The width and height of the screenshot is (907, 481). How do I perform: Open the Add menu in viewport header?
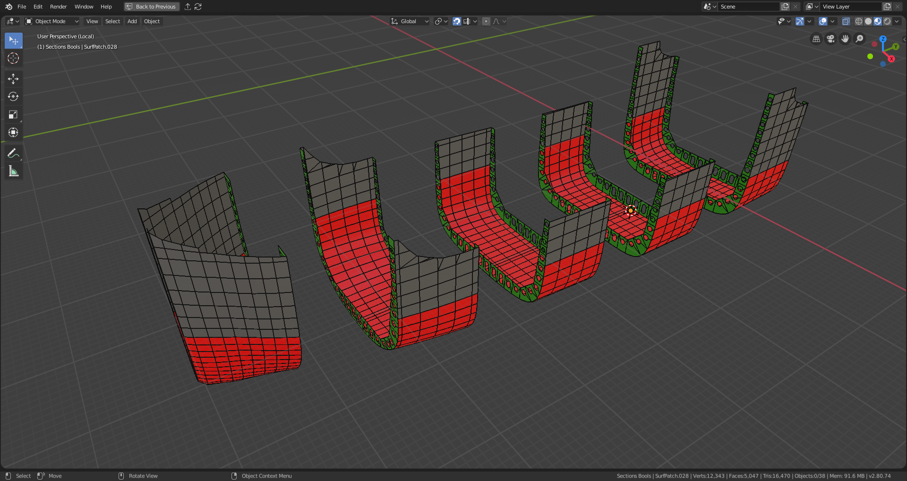[132, 21]
